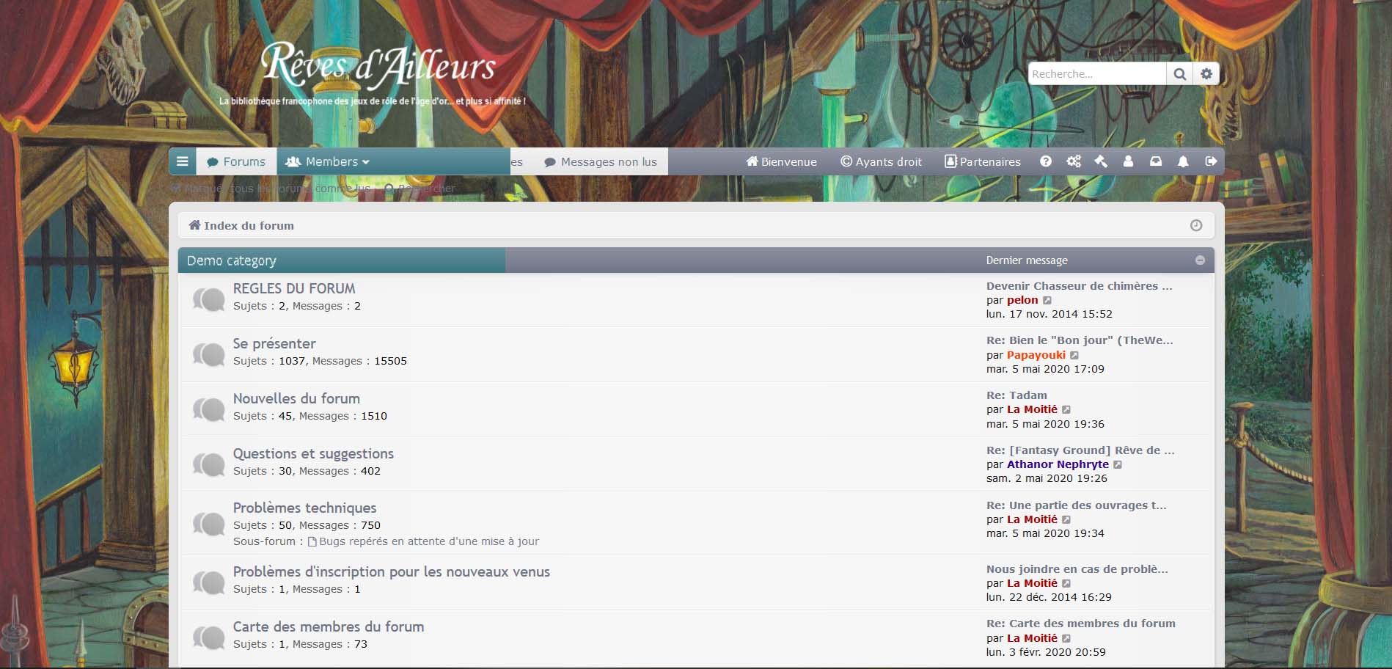Open last post Re: Tadam
This screenshot has width=1392, height=669.
pyautogui.click(x=1016, y=395)
